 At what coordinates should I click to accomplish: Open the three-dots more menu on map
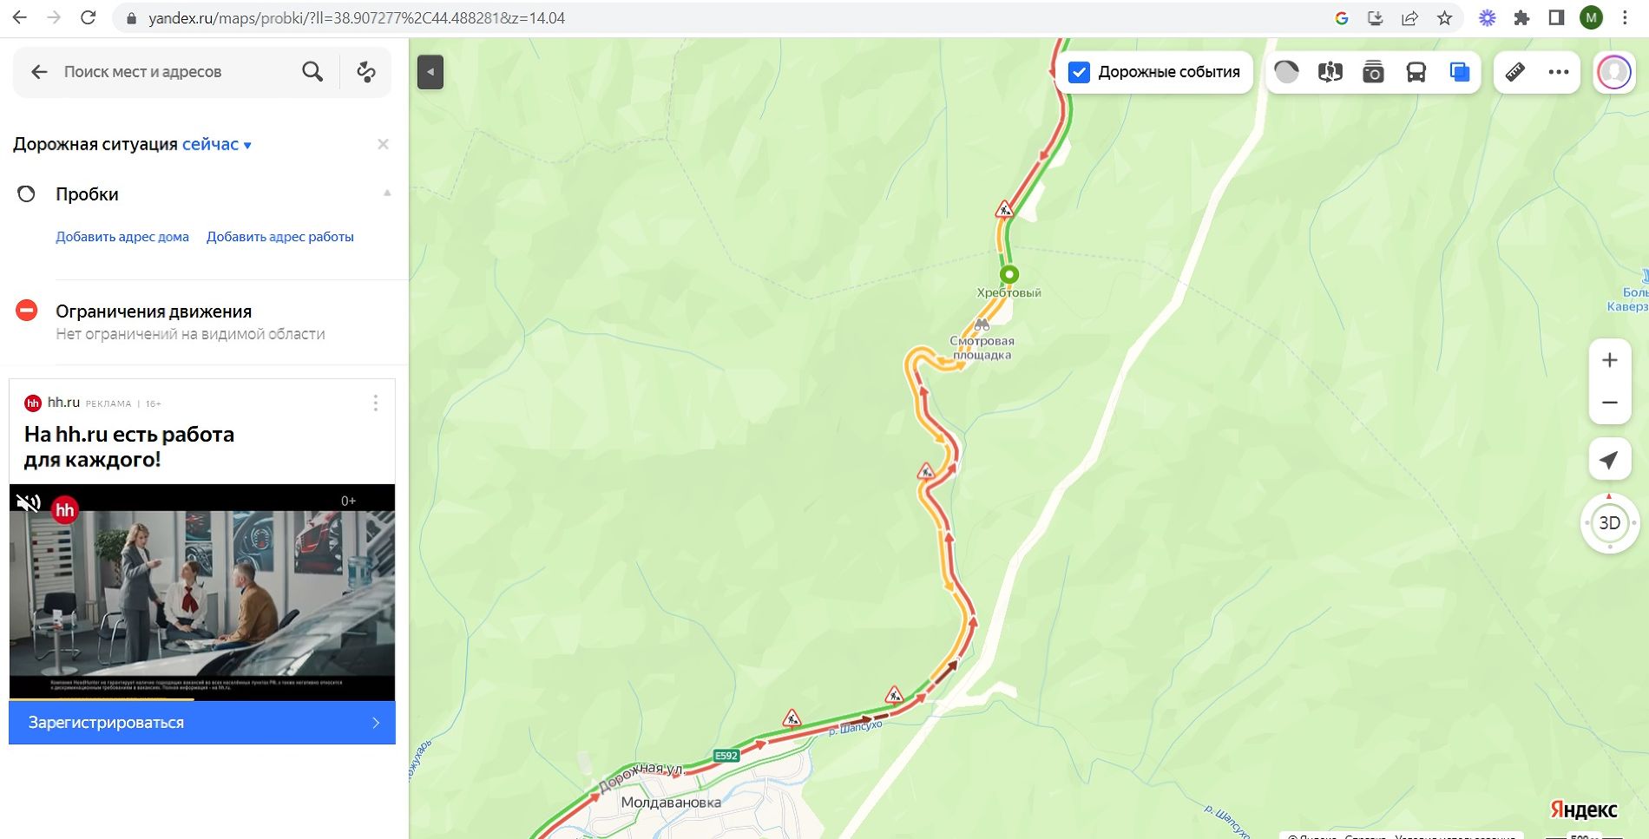1559,72
